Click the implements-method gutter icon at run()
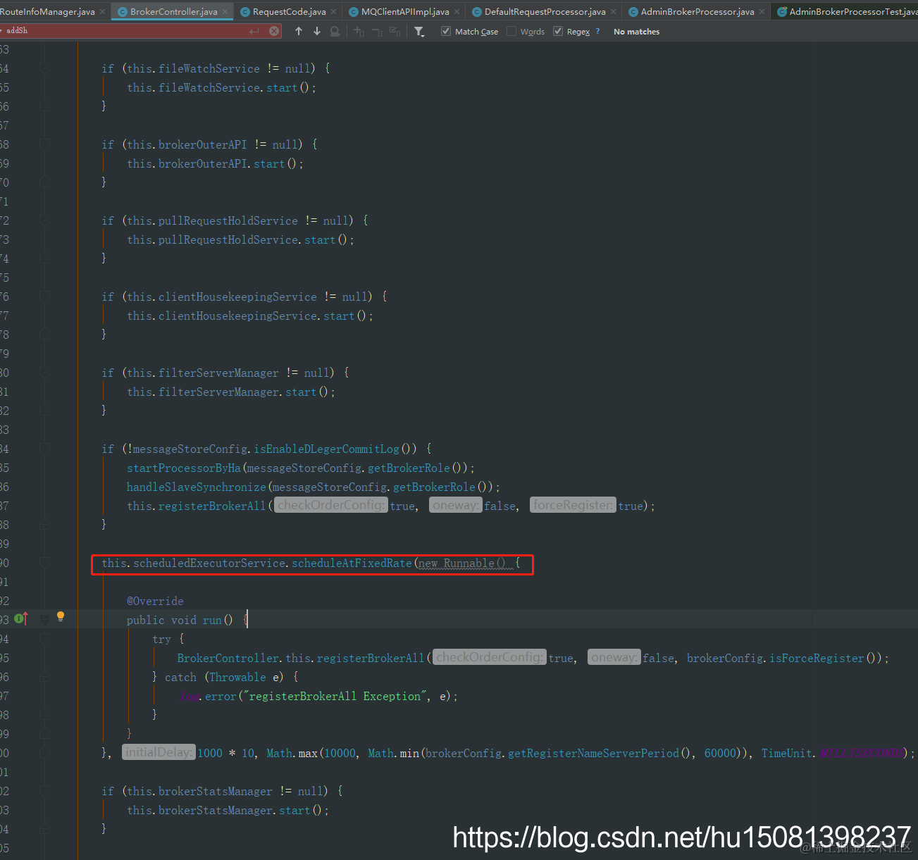The width and height of the screenshot is (918, 860). pos(21,618)
